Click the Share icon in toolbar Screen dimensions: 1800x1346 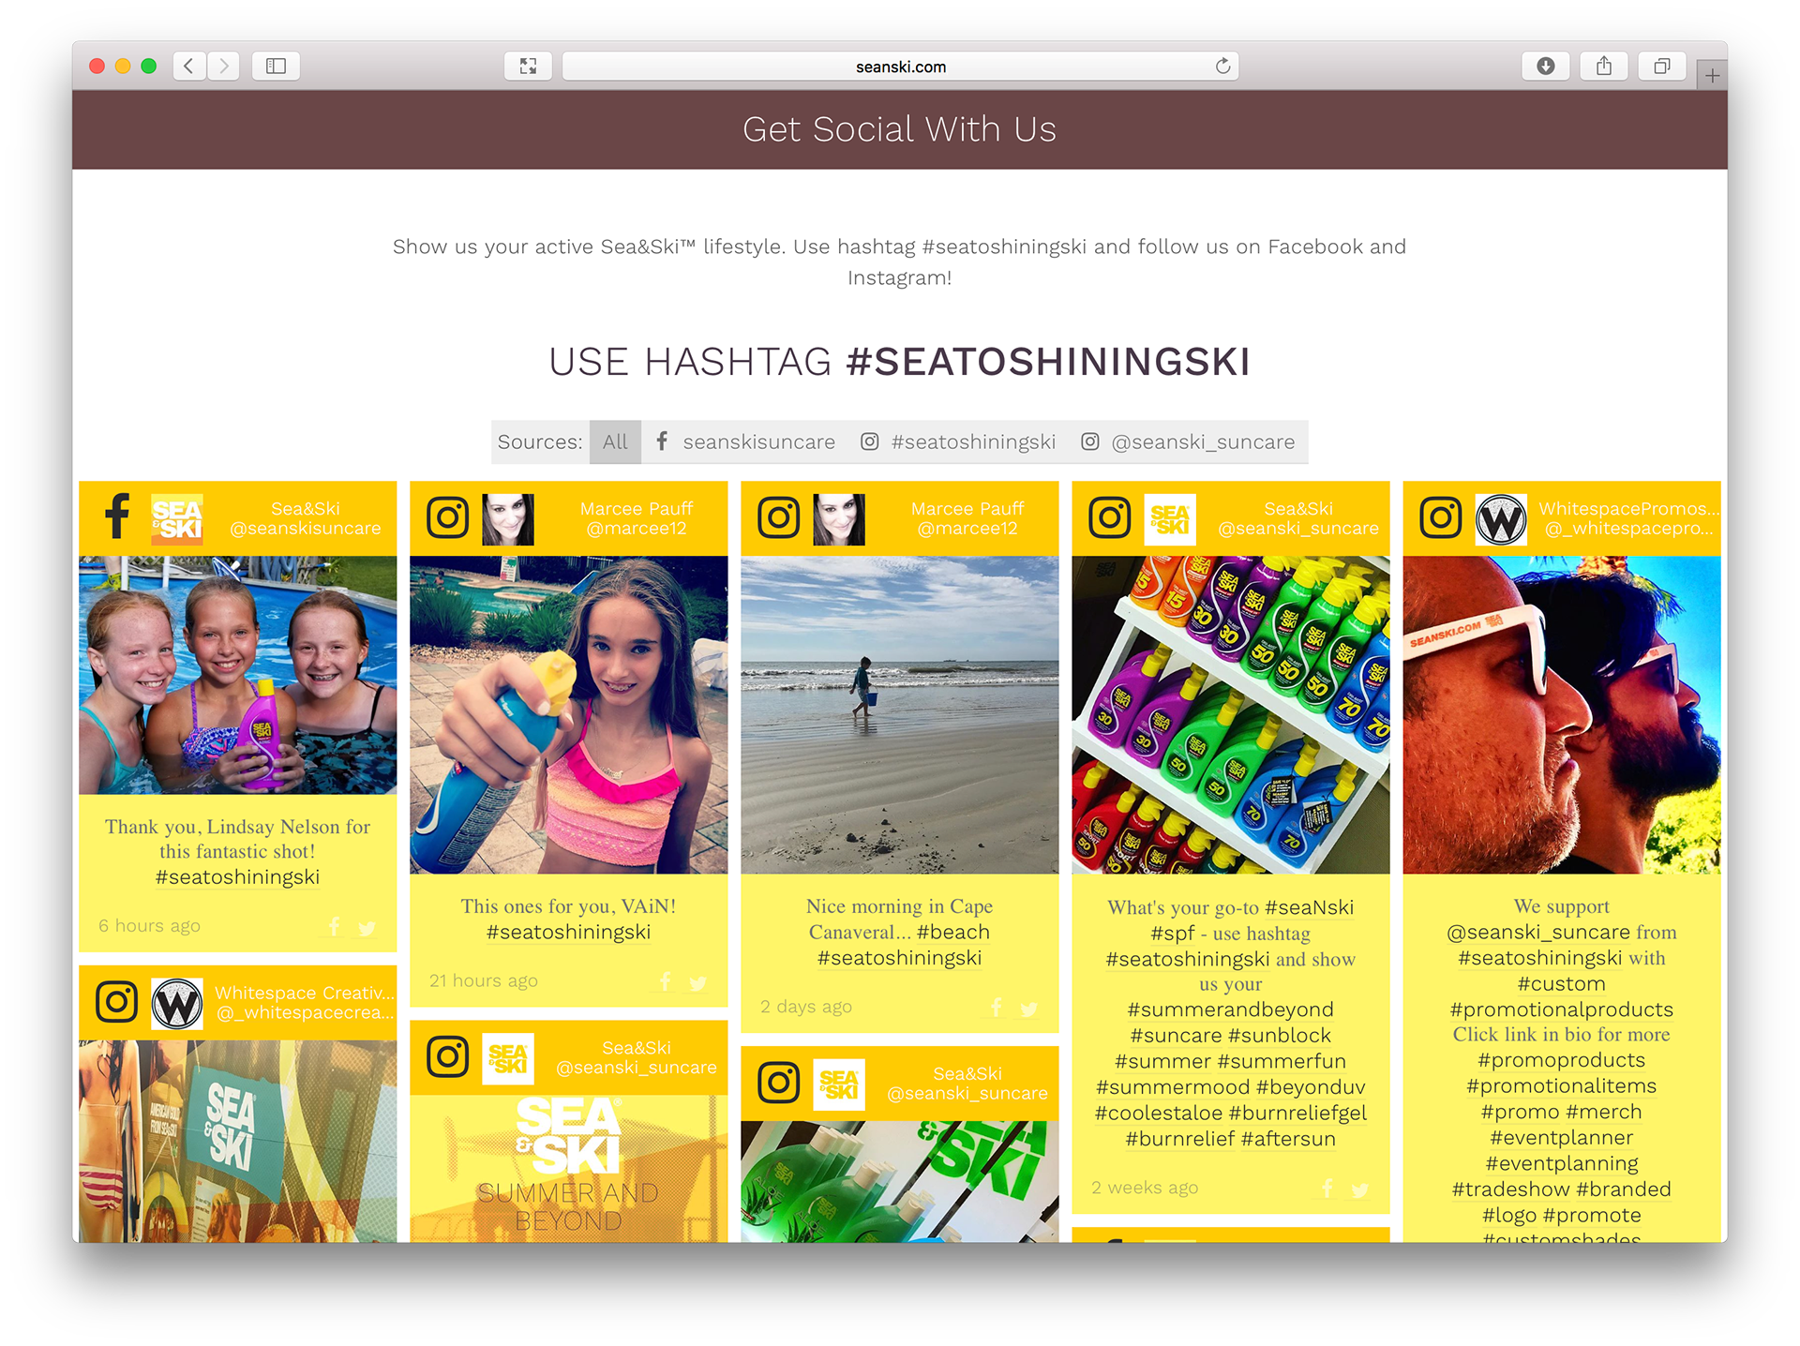coord(1604,66)
